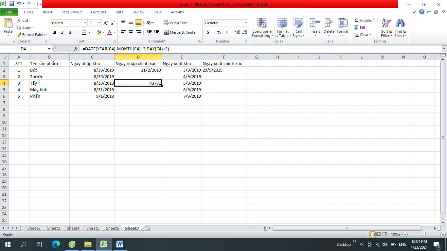Shrink font size icon

113,23
